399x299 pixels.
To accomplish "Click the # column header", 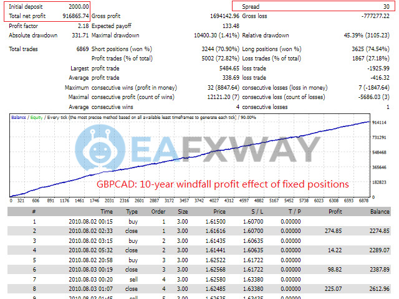I will pos(34,212).
